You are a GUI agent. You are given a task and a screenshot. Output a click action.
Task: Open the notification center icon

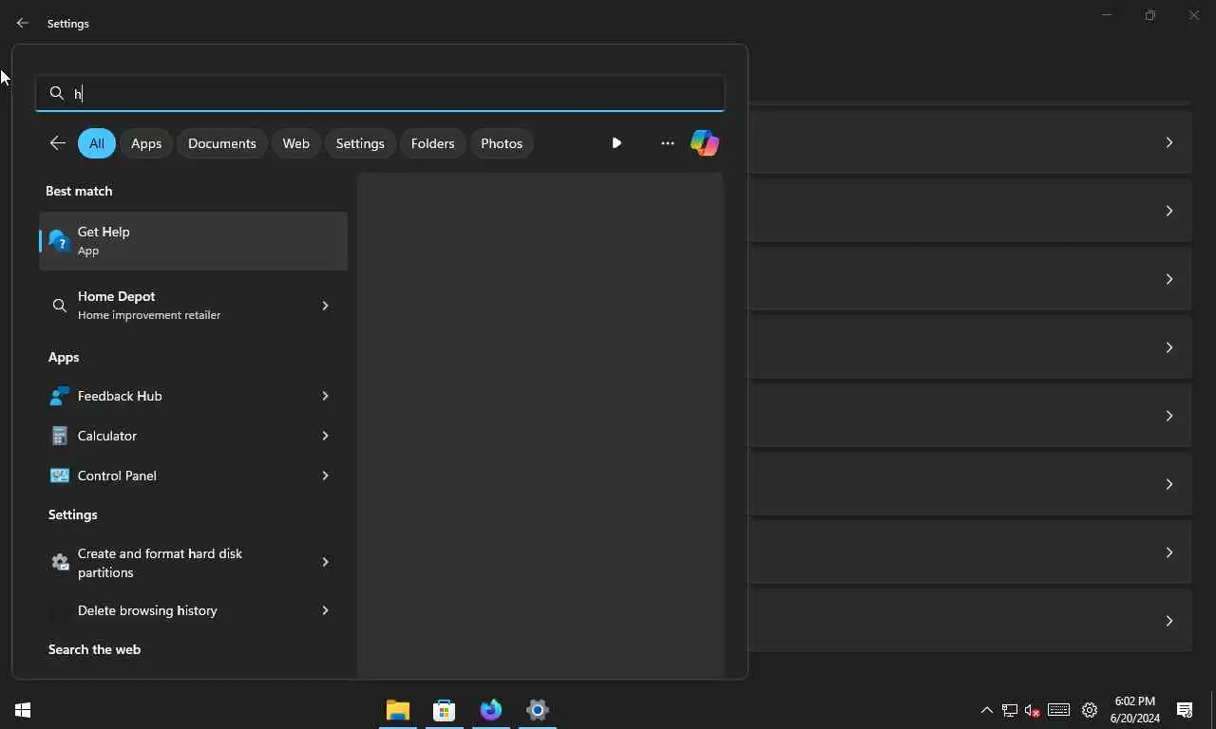(1185, 710)
